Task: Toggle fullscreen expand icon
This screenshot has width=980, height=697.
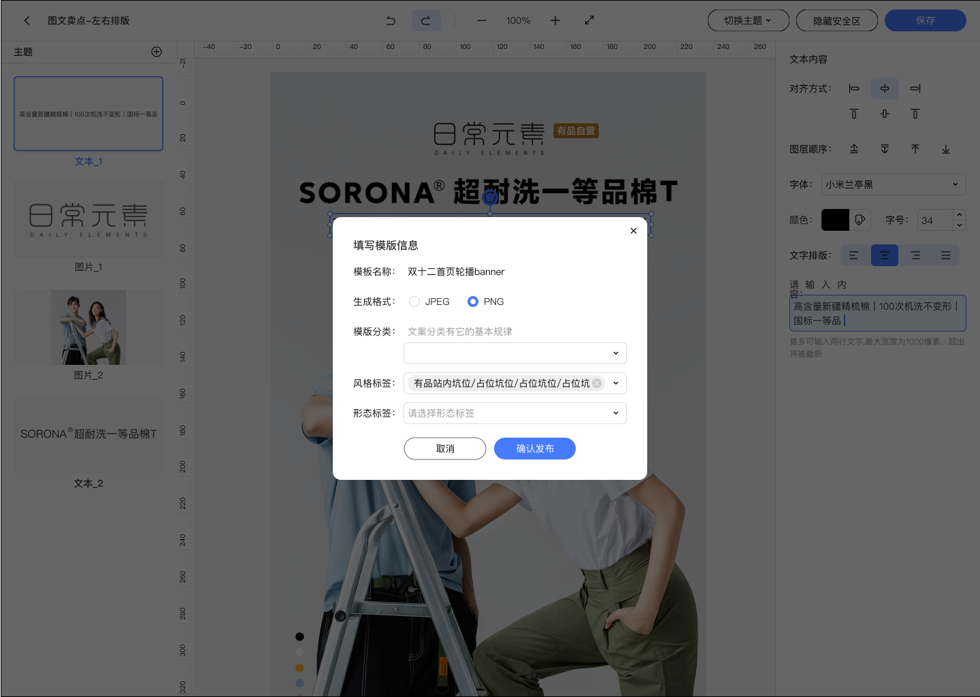Action: [x=590, y=20]
